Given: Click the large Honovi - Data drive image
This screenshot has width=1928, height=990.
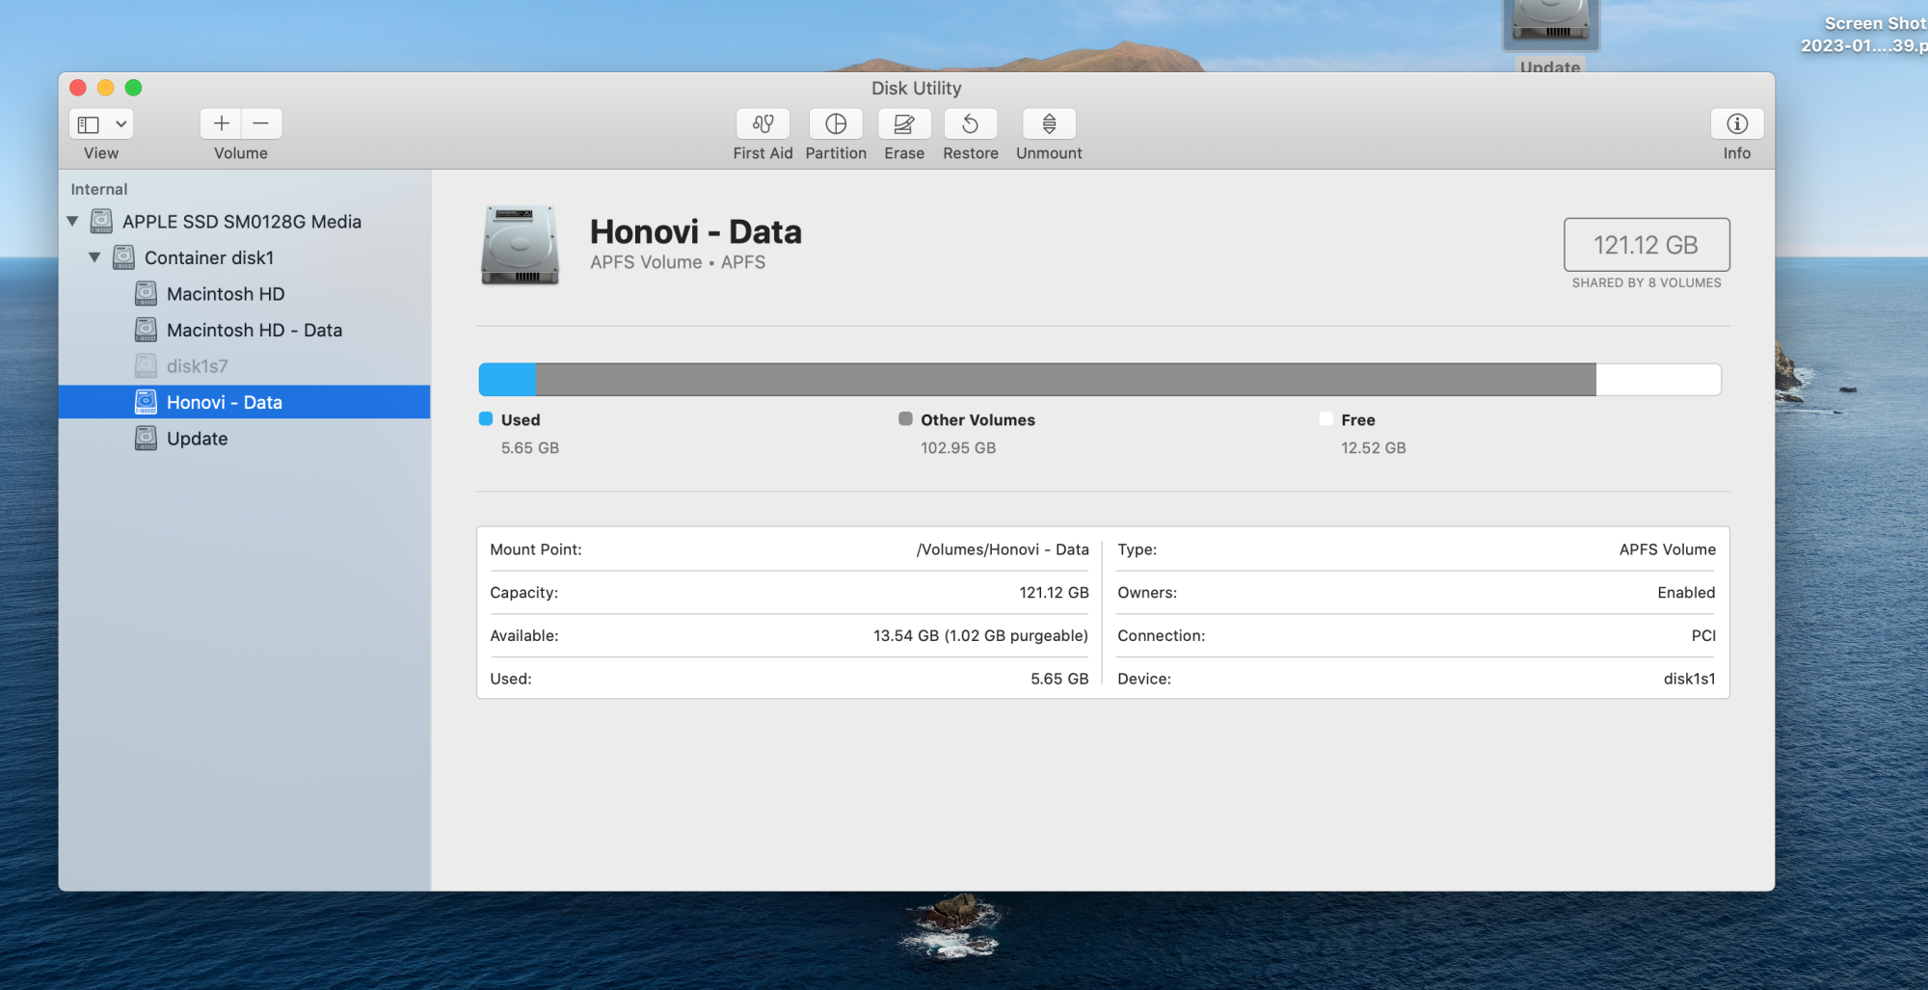Looking at the screenshot, I should [x=521, y=245].
